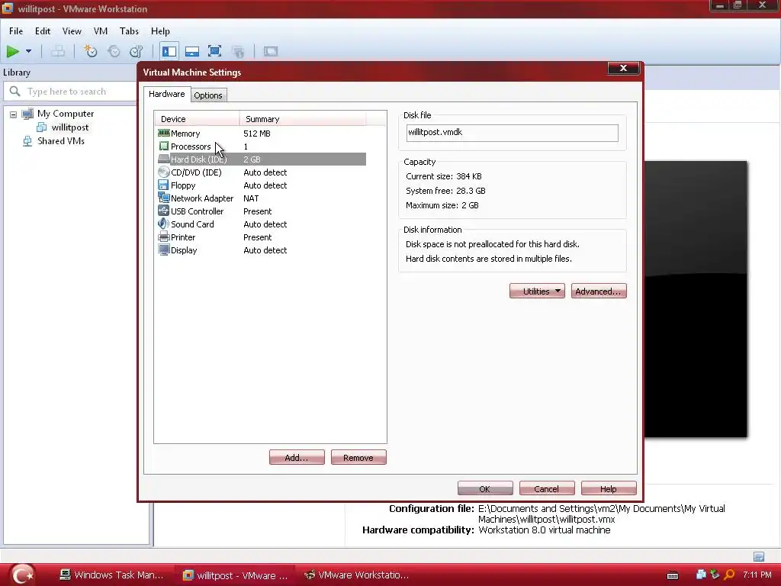Click Cancel in Virtual Machine Settings
This screenshot has height=586, width=781.
point(547,489)
